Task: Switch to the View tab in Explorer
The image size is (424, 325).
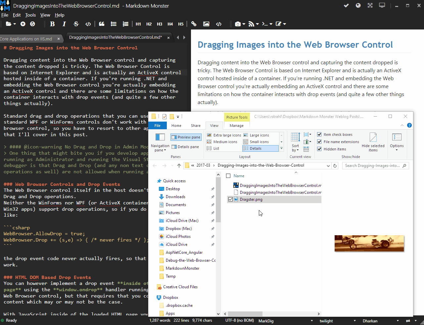Action: pyautogui.click(x=214, y=126)
